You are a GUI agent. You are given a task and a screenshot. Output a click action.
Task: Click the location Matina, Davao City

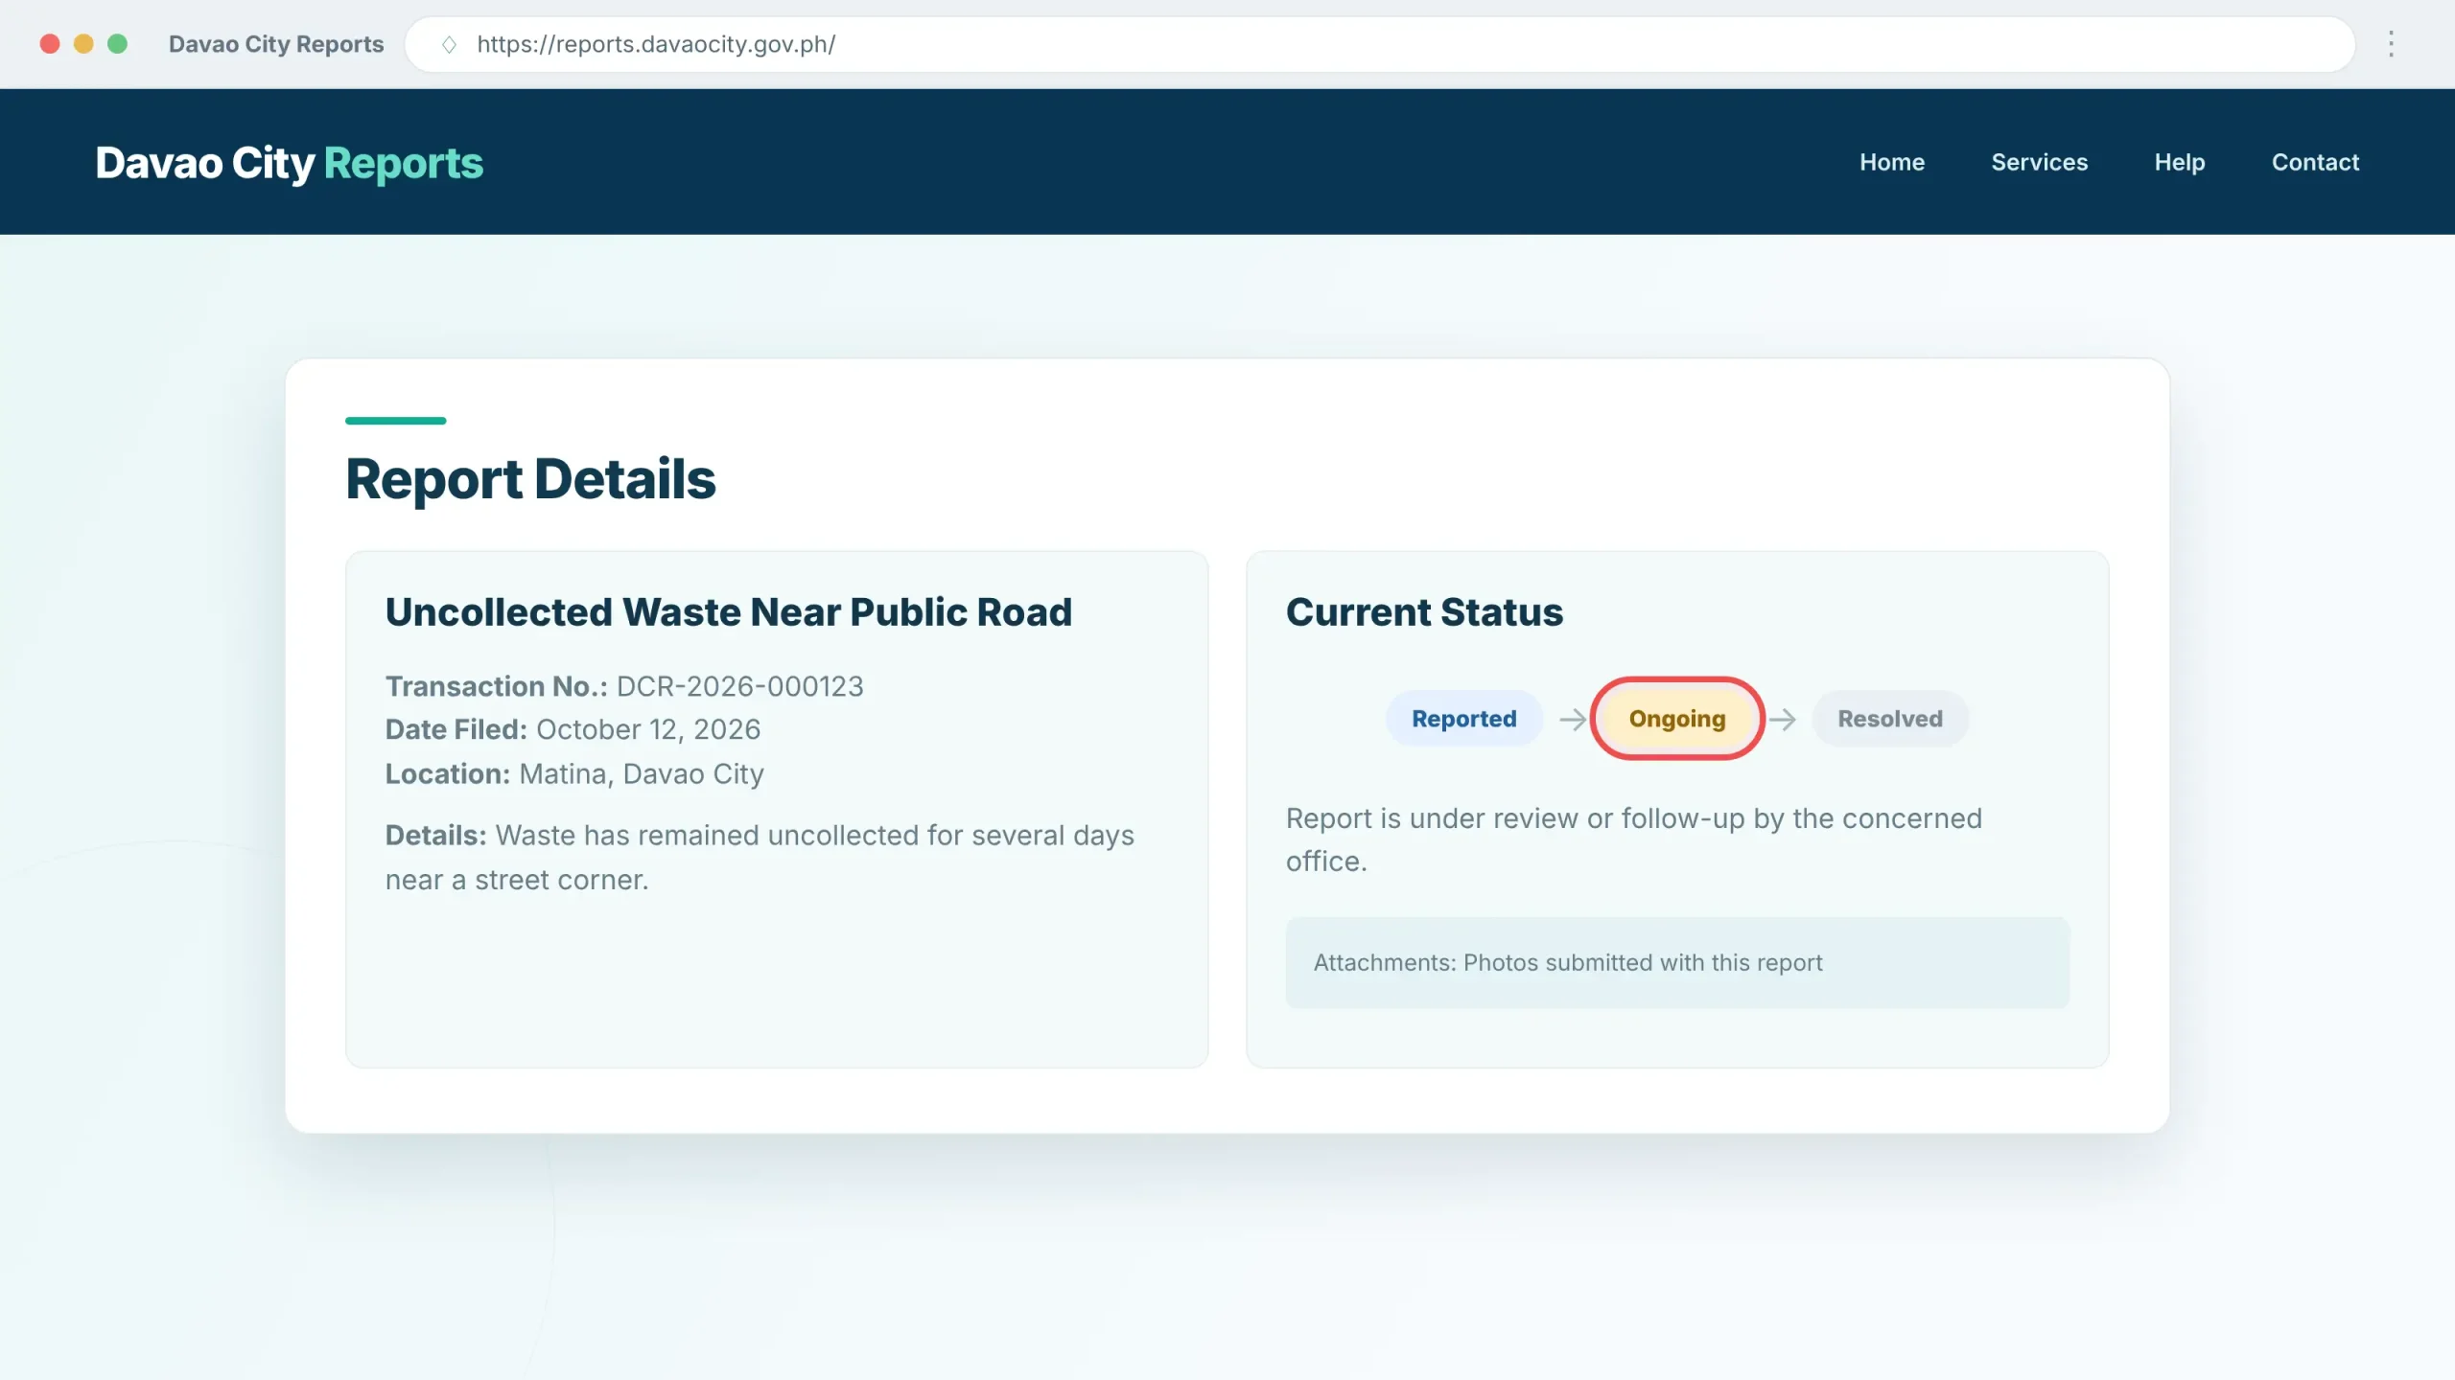[x=642, y=773]
